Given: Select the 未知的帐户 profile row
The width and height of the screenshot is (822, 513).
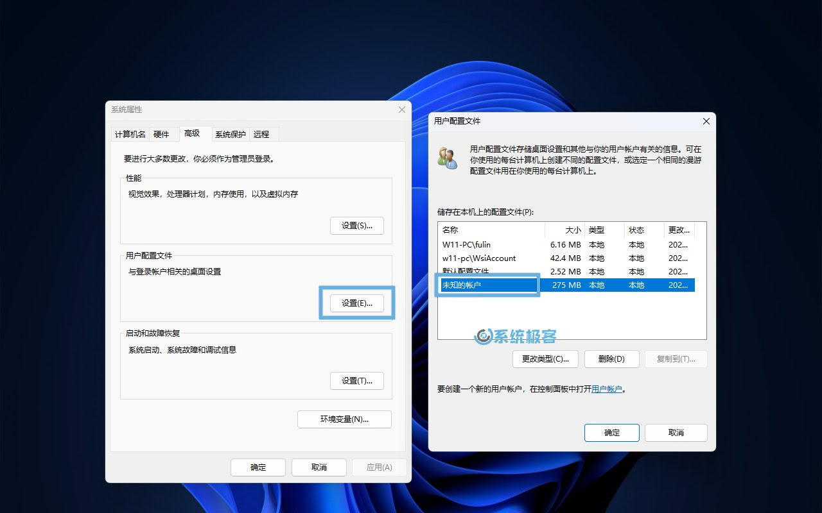Looking at the screenshot, I should point(566,285).
